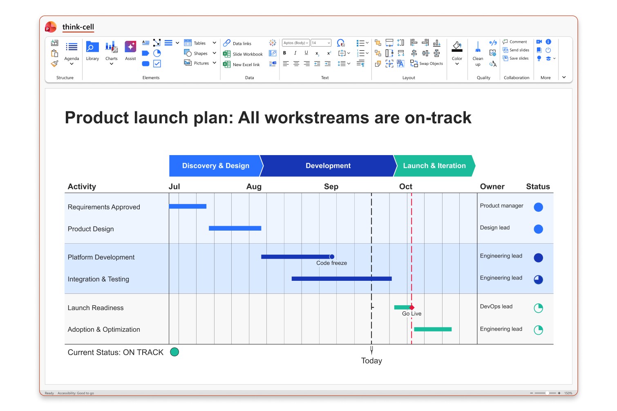Expand the Pictures dropdown

214,63
